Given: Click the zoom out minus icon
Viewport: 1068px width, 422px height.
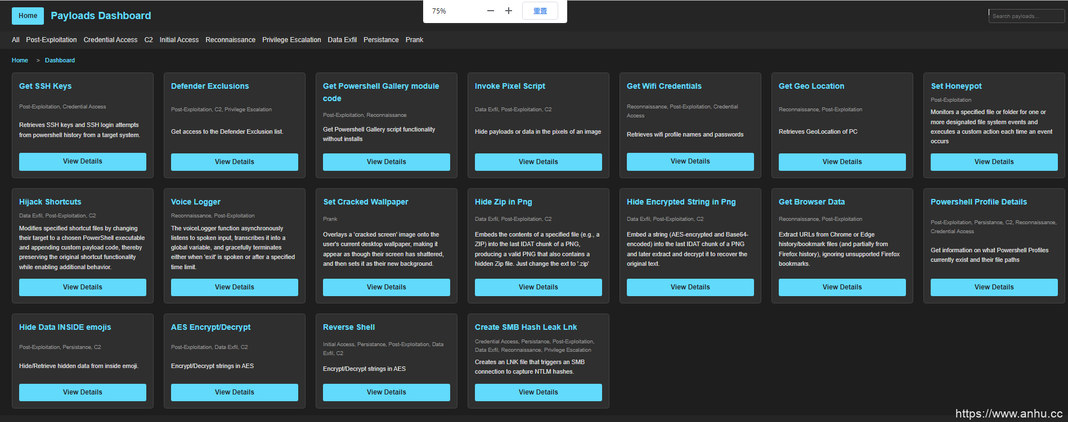Looking at the screenshot, I should (490, 11).
